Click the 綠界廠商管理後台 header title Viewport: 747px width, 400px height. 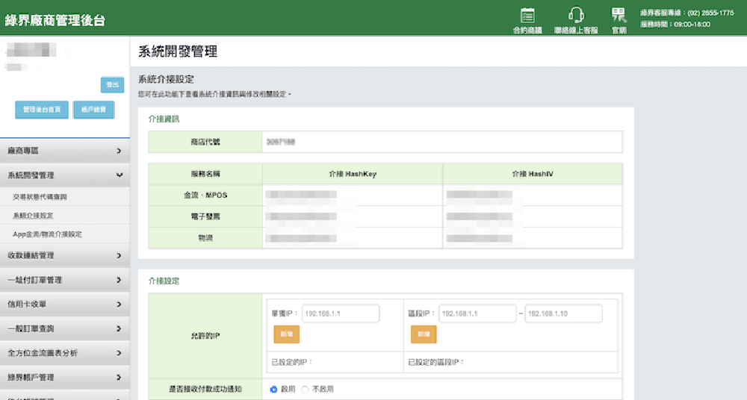tap(55, 20)
